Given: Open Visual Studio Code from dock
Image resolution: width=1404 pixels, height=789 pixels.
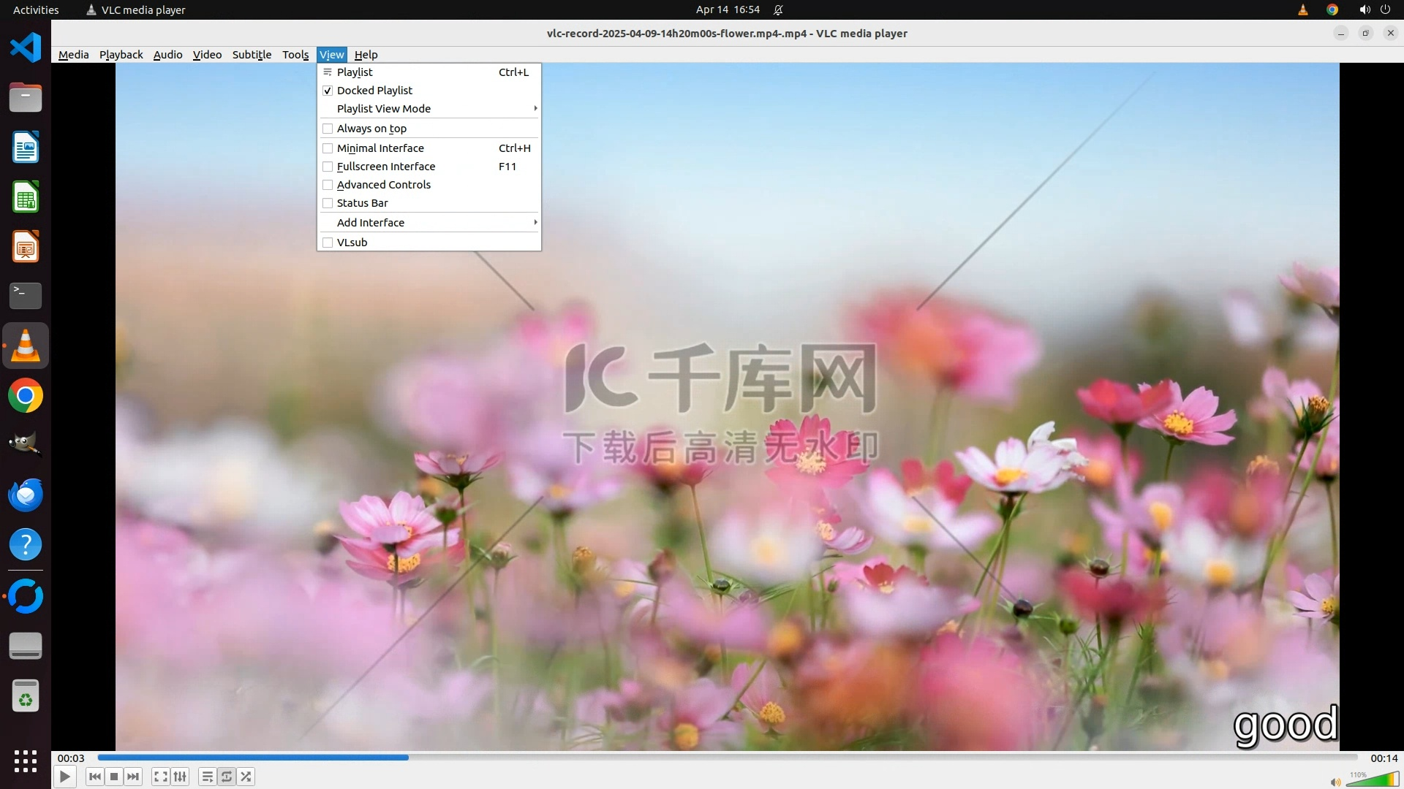Looking at the screenshot, I should (x=26, y=48).
